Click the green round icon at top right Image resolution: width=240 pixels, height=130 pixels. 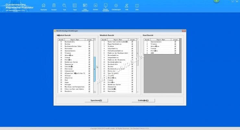point(216,1)
